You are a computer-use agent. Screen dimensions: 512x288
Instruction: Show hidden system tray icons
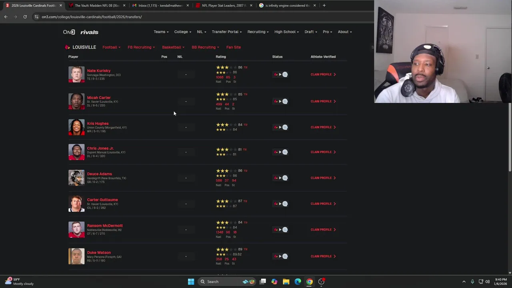pyautogui.click(x=464, y=282)
